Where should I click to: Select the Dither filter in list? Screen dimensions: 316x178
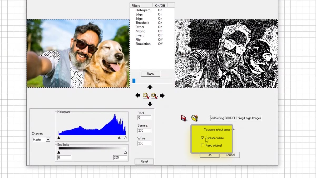click(140, 27)
